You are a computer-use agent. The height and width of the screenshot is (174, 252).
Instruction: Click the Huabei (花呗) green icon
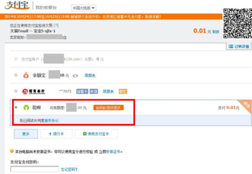point(26,107)
